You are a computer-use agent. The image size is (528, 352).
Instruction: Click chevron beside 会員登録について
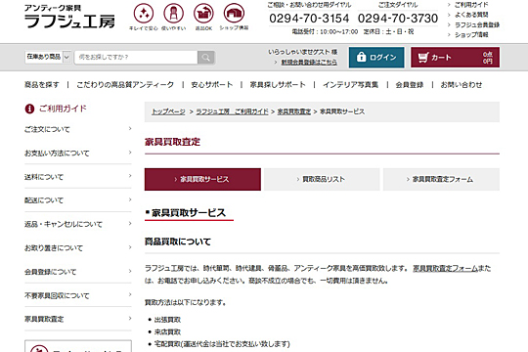click(130, 271)
